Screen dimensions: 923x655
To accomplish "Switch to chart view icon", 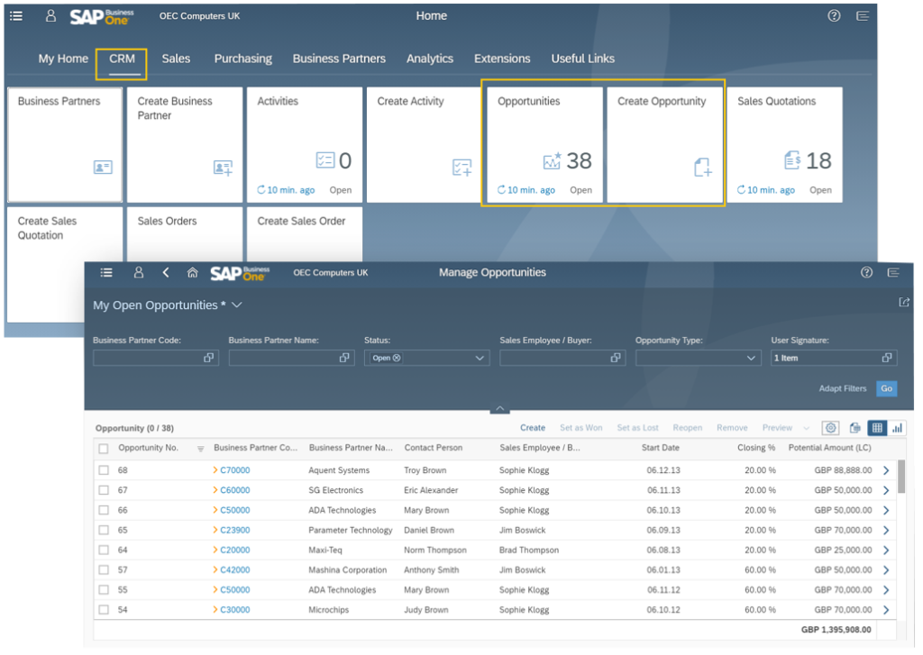I will (897, 428).
